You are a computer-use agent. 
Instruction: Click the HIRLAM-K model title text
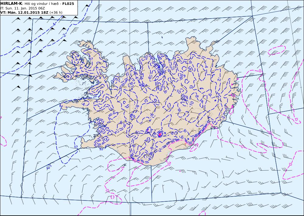[11, 4]
